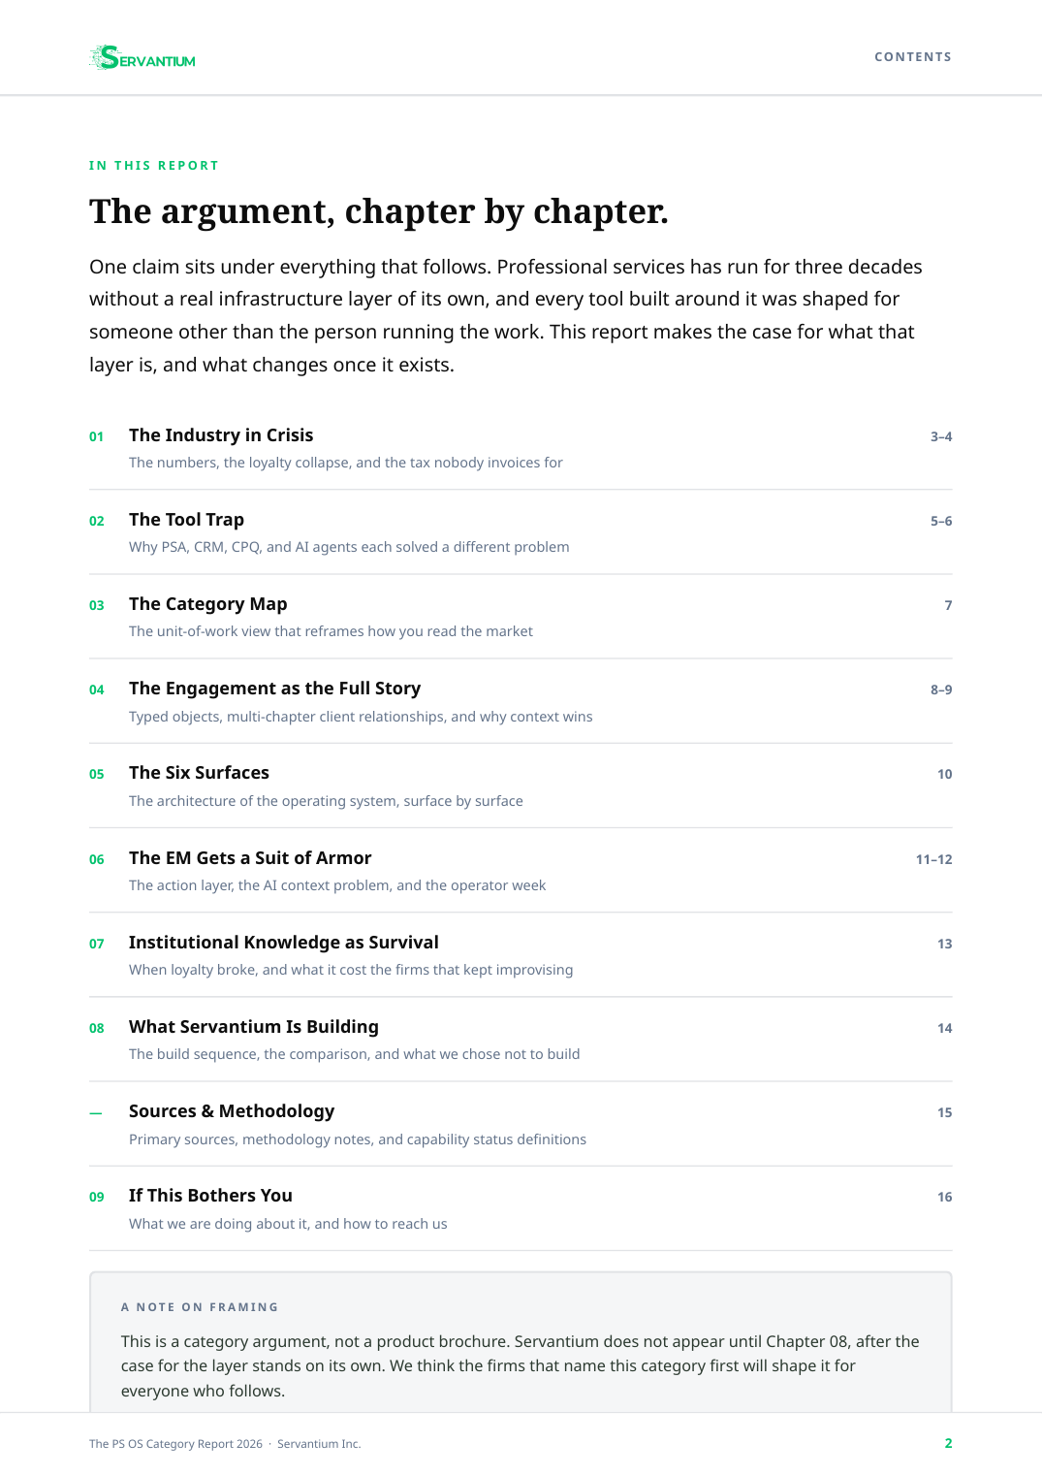The height and width of the screenshot is (1475, 1042).
Task: Click footer text 'Servantium Inc.'
Action: click(319, 1444)
